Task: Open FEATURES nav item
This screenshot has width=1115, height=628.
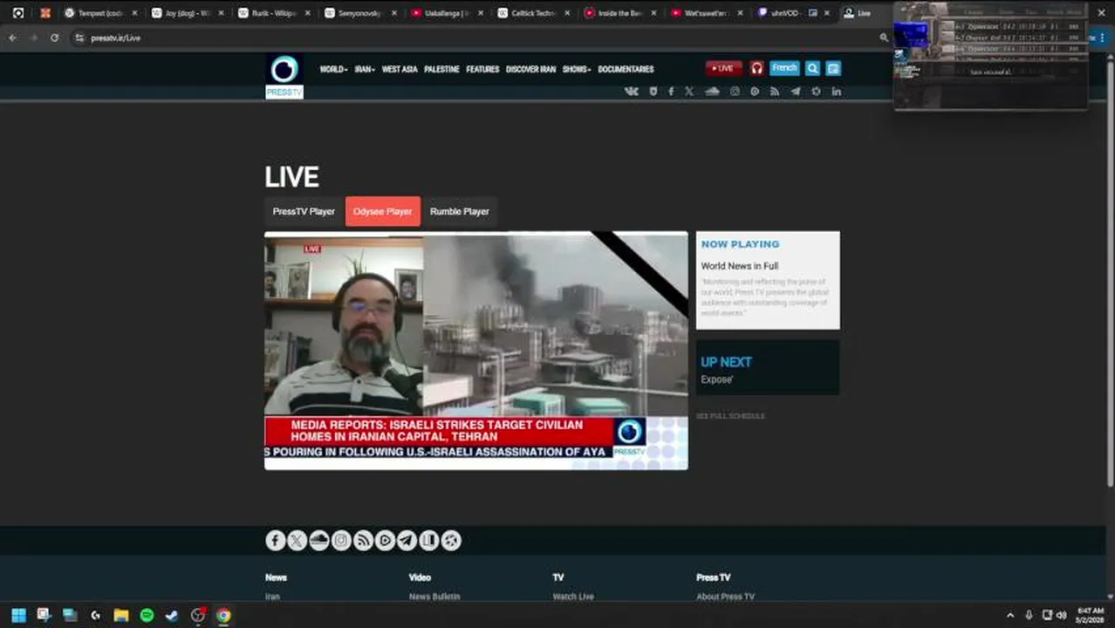Action: coord(482,69)
